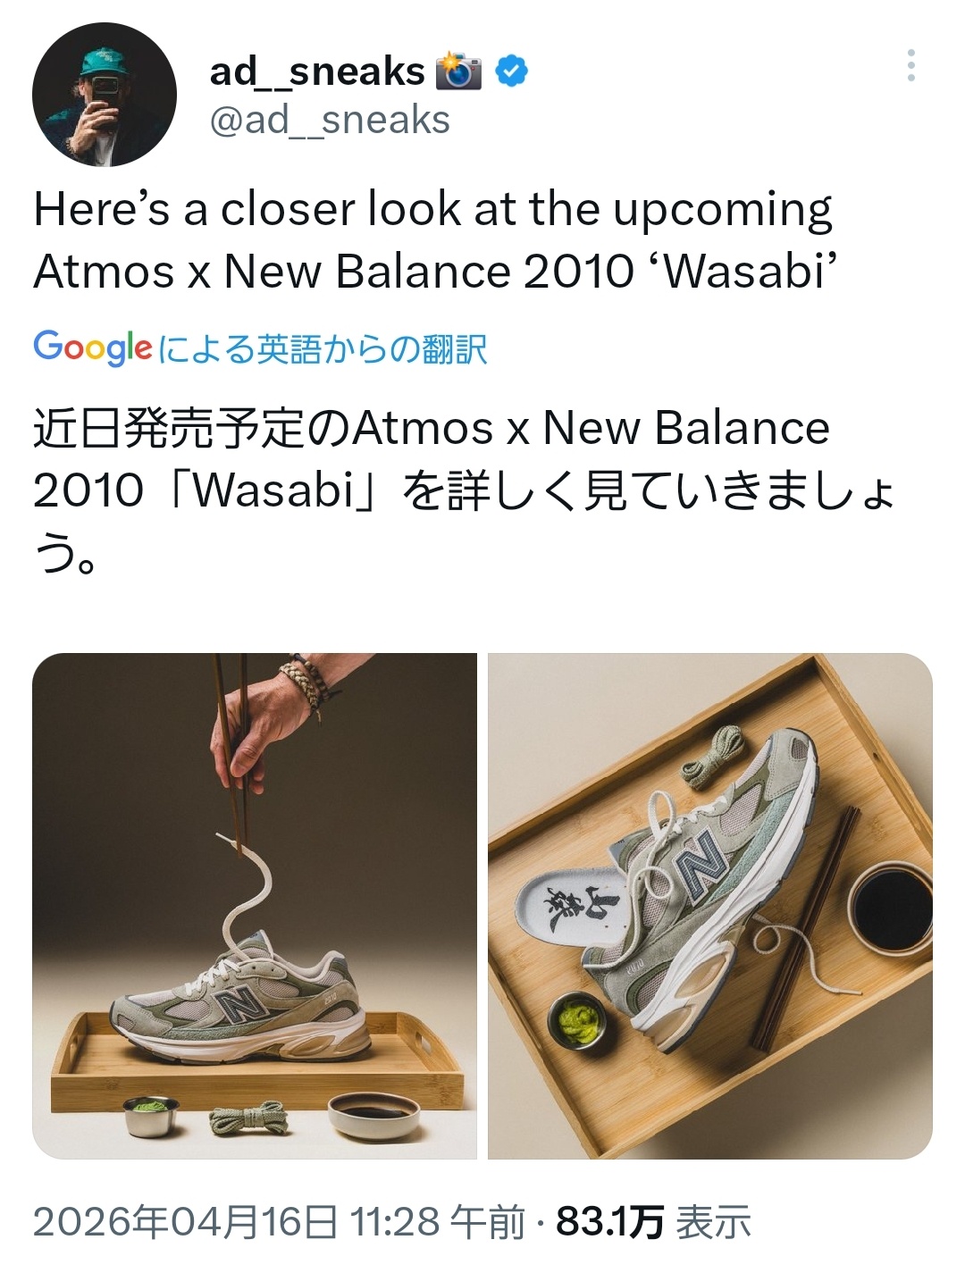Viewport: 965px width, 1273px height.
Task: Click the ad__sneaks display name
Action: click(x=317, y=71)
